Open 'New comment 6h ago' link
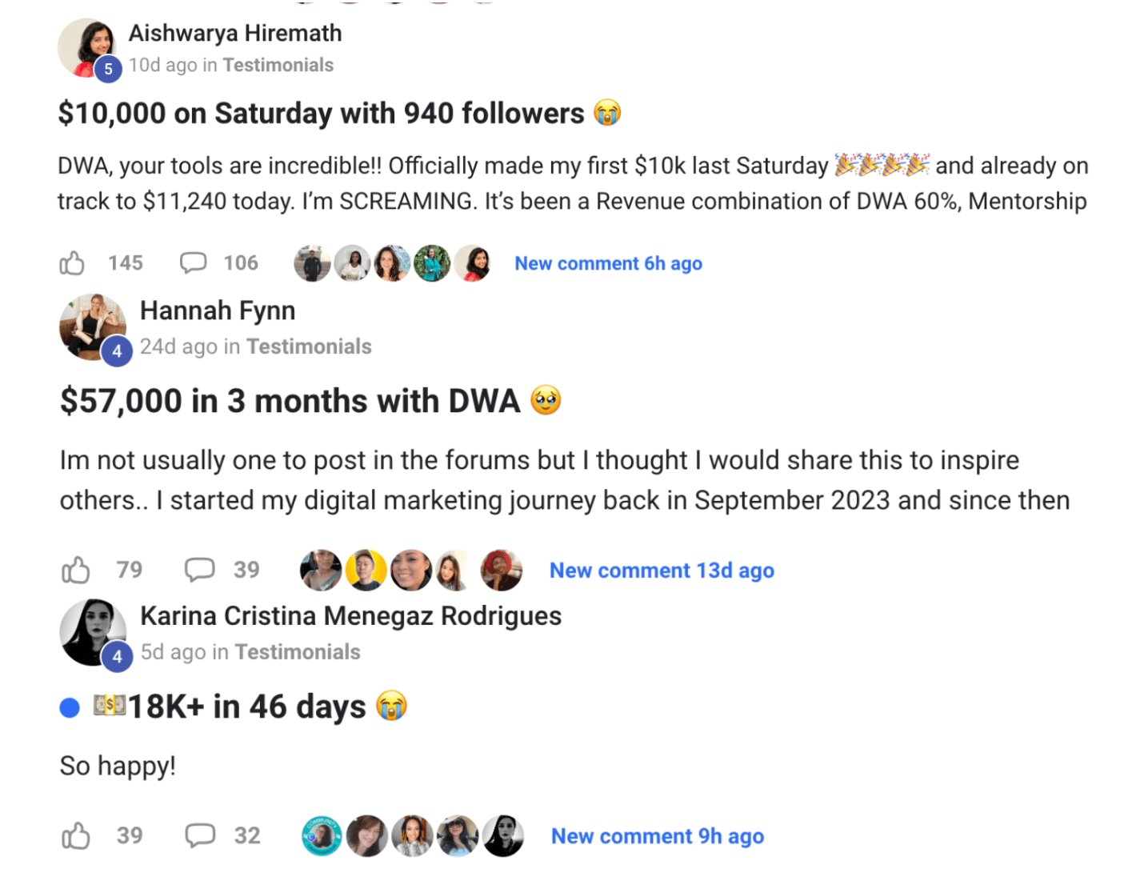This screenshot has width=1136, height=869. [608, 263]
